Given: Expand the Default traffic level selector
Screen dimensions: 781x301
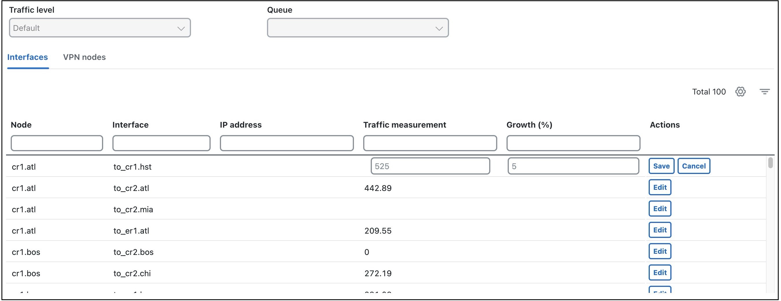Looking at the screenshot, I should click(x=99, y=28).
